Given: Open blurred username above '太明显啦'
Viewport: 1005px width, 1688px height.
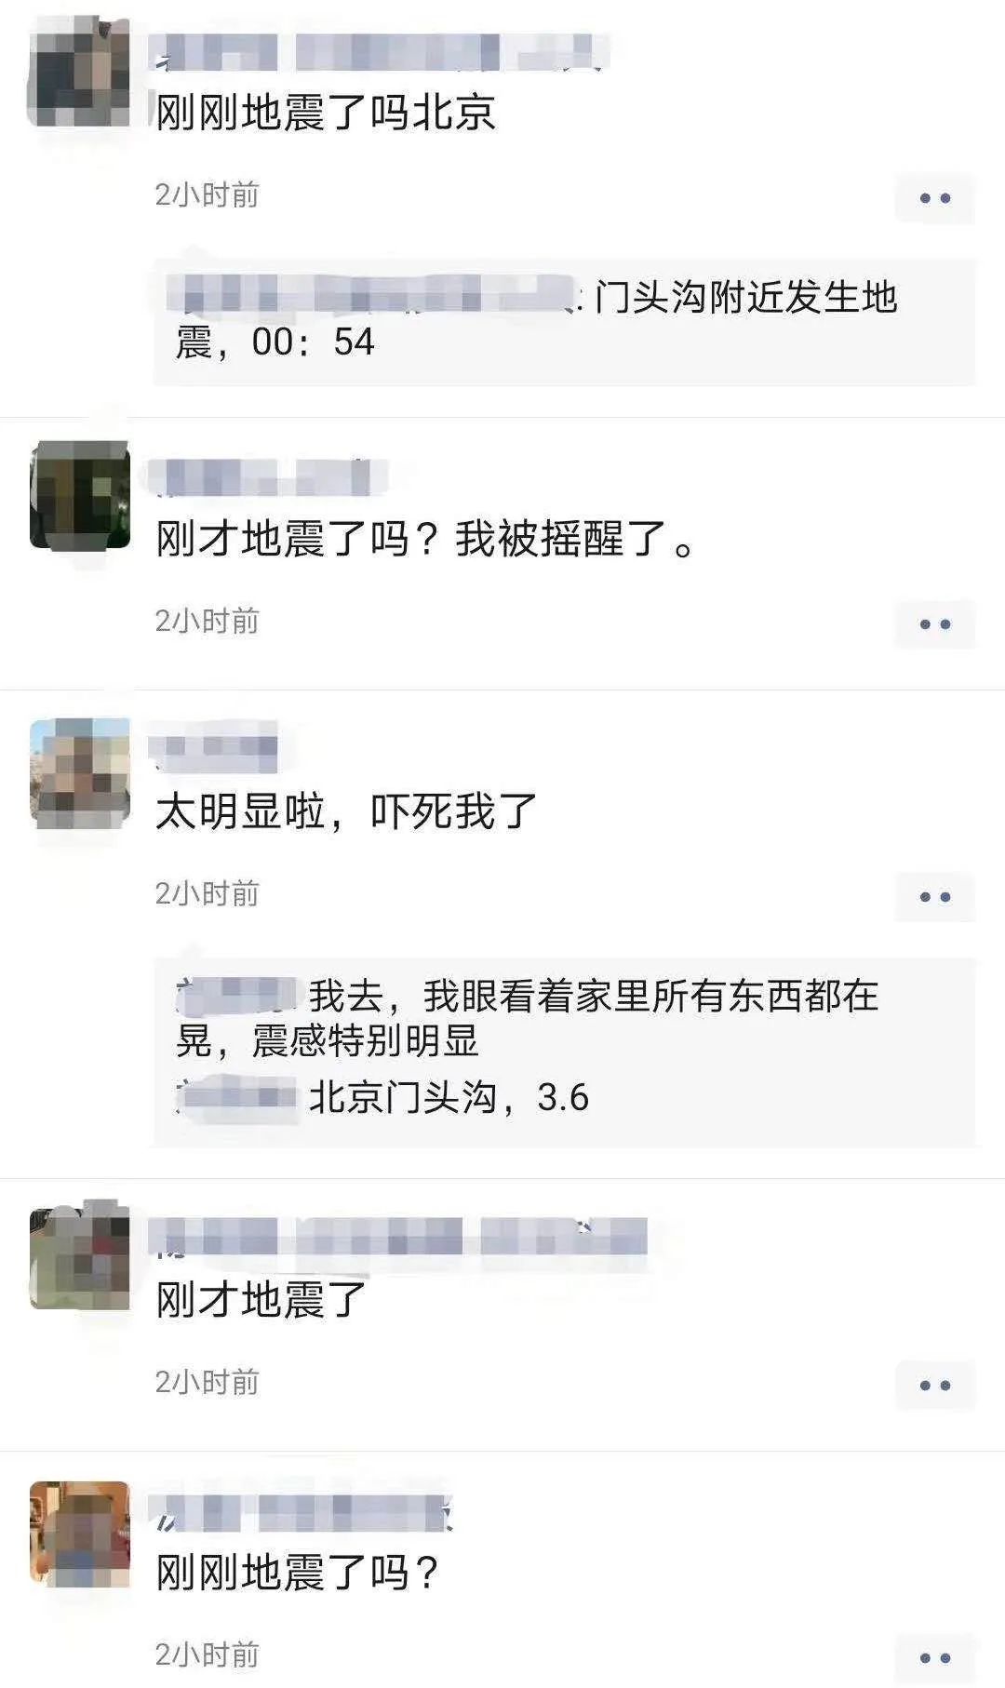Looking at the screenshot, I should tap(214, 752).
